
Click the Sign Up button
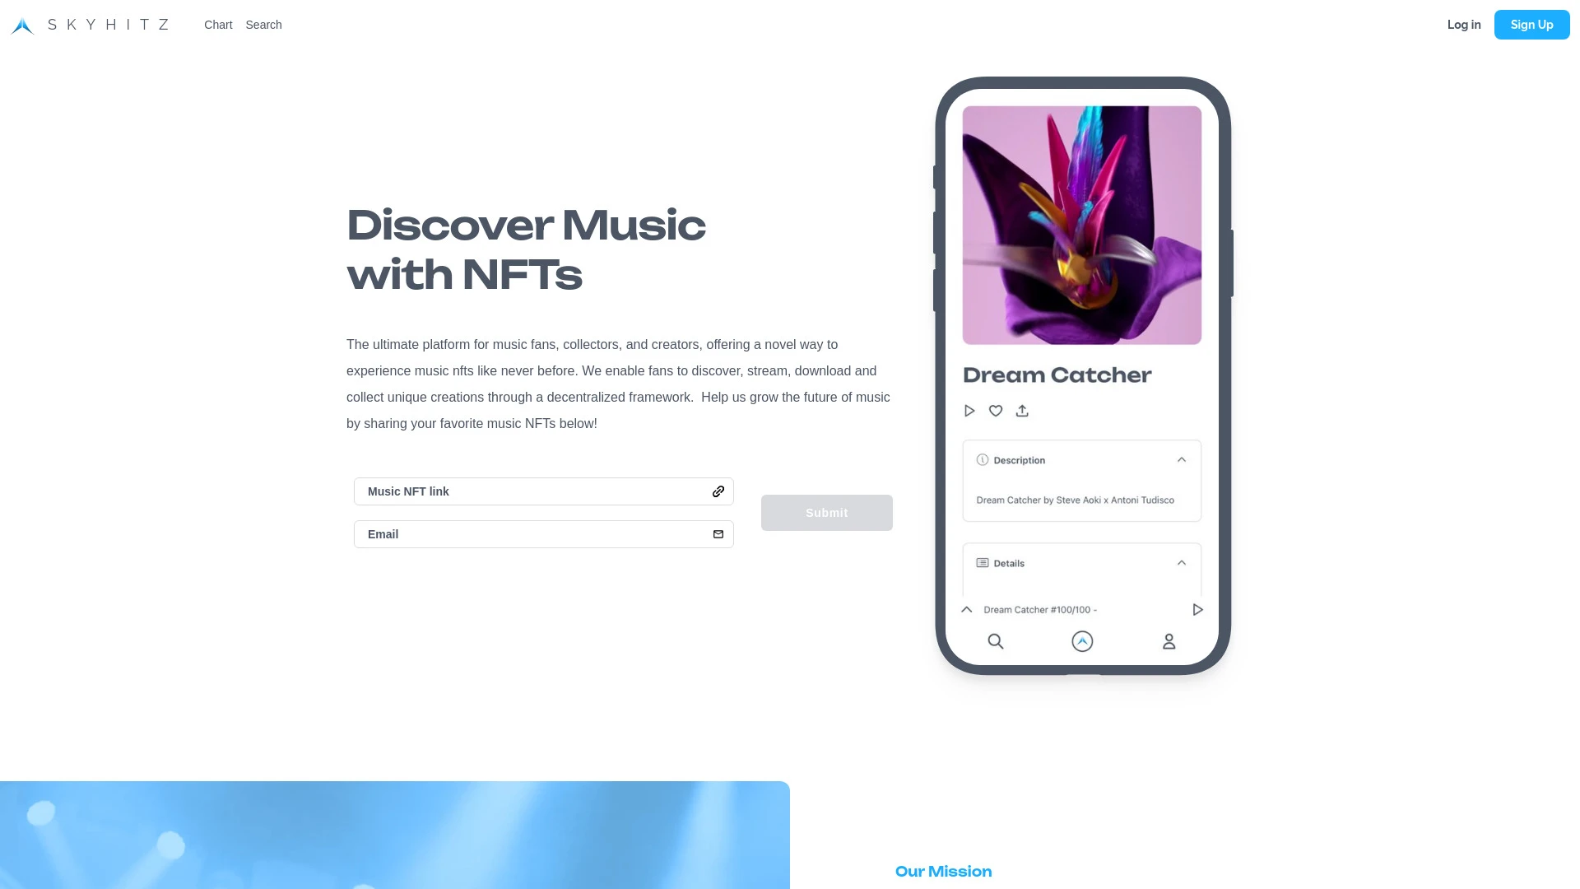tap(1532, 25)
